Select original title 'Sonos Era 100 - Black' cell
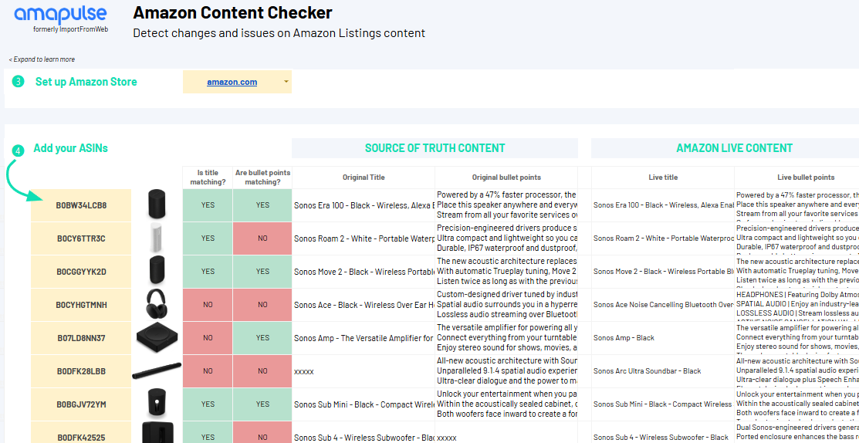 (x=364, y=205)
